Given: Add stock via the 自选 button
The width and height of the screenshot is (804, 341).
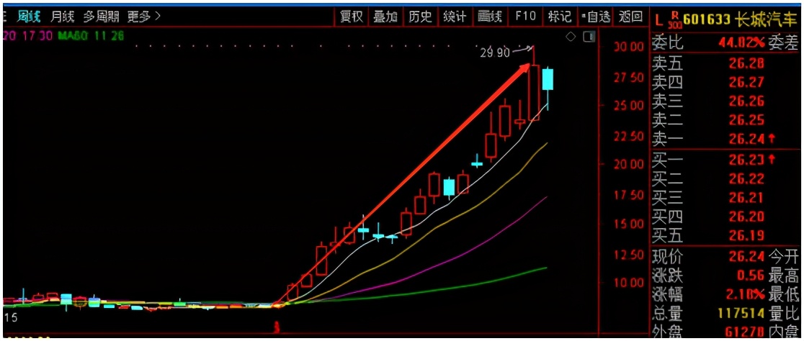Looking at the screenshot, I should (x=595, y=17).
